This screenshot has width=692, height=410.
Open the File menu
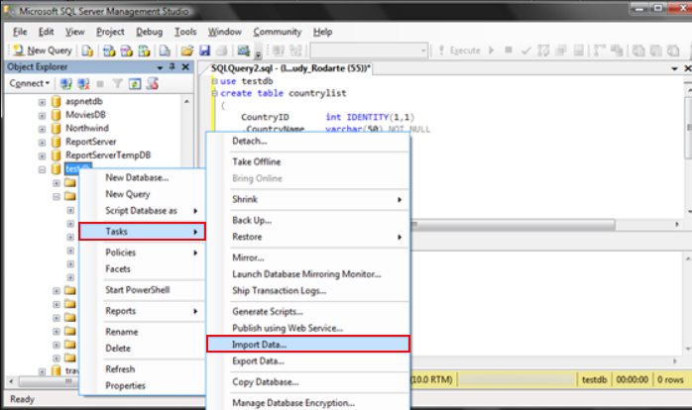click(20, 32)
